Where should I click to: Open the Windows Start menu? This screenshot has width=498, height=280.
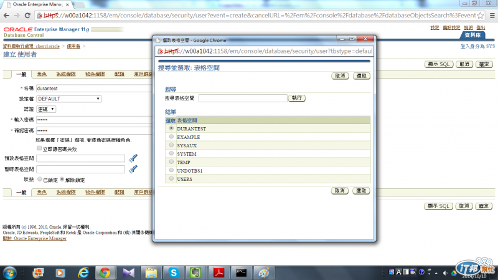click(10, 273)
